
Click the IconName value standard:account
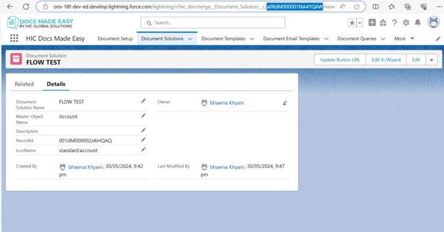(78, 150)
